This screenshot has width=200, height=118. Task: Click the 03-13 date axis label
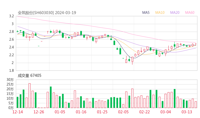[187, 112]
